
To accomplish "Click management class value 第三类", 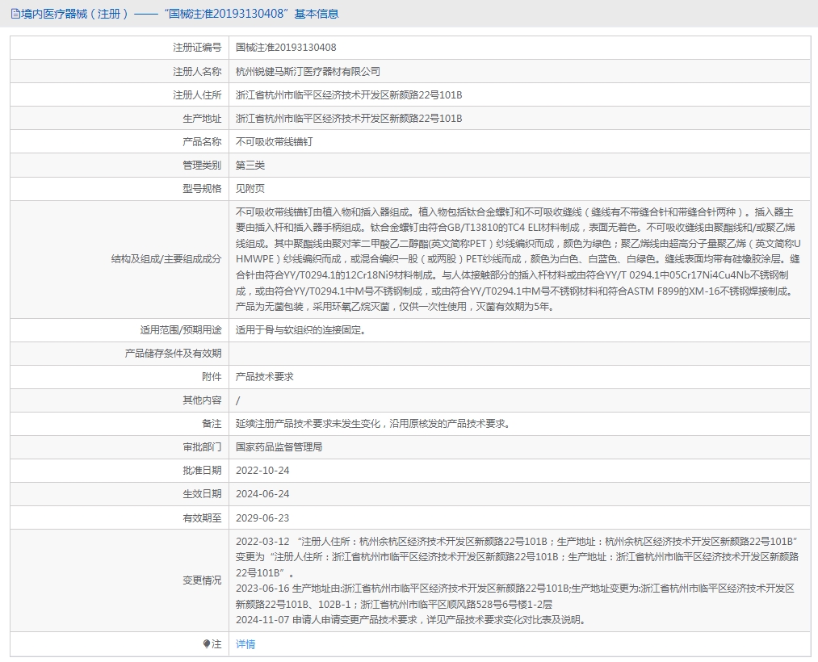I will (250, 165).
